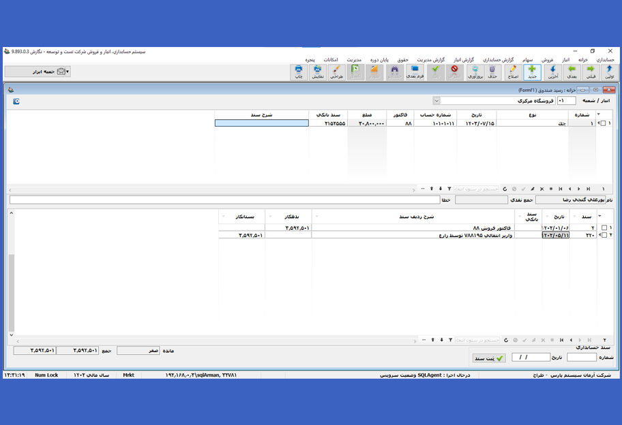Tick checkbox of upper grid row with چك
Screen dimensions: 622x425
pyautogui.click(x=604, y=123)
